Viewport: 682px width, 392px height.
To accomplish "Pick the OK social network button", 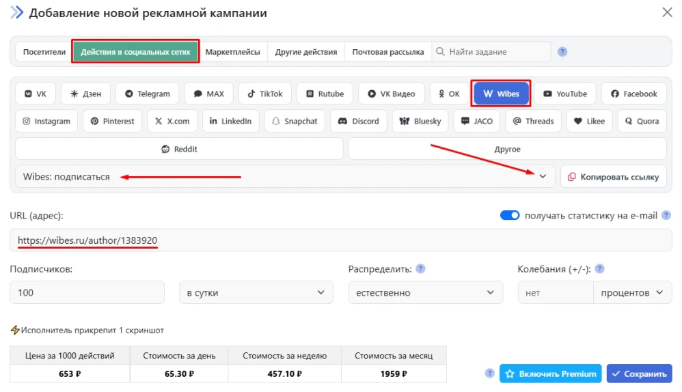I will (x=449, y=94).
